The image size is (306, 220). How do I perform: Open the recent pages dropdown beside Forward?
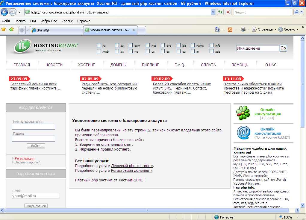pos(19,12)
